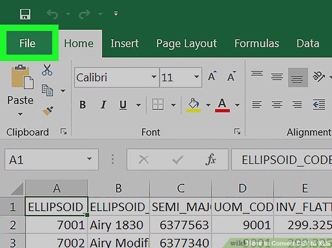Select column C header
Viewport: 332px width, 248px height.
point(181,188)
